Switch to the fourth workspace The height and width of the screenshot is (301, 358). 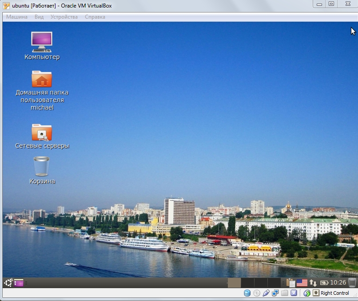tap(274, 283)
